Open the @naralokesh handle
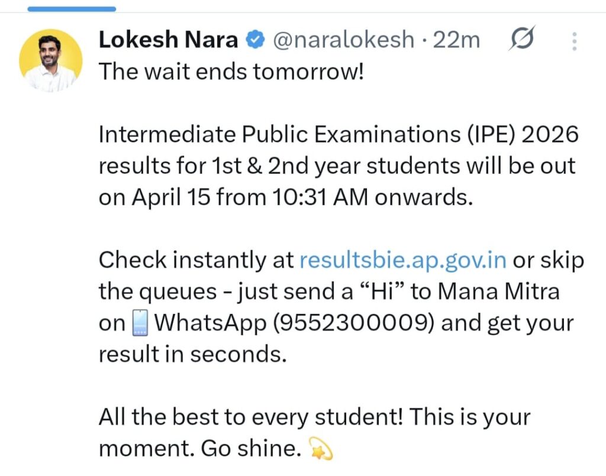606x476 pixels. pyautogui.click(x=343, y=40)
